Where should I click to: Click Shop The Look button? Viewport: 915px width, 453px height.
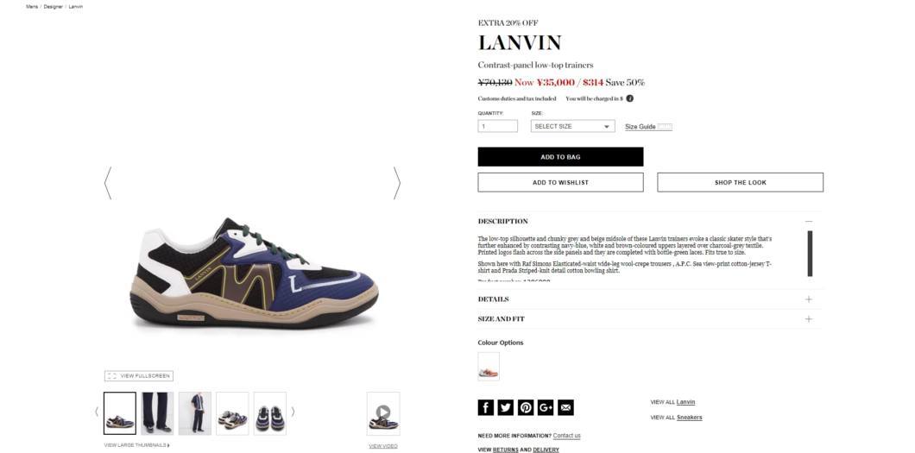point(740,182)
